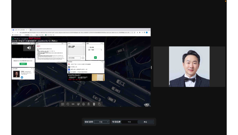Click the media player panel settings icon
This screenshot has height=135, width=238.
point(30,44)
